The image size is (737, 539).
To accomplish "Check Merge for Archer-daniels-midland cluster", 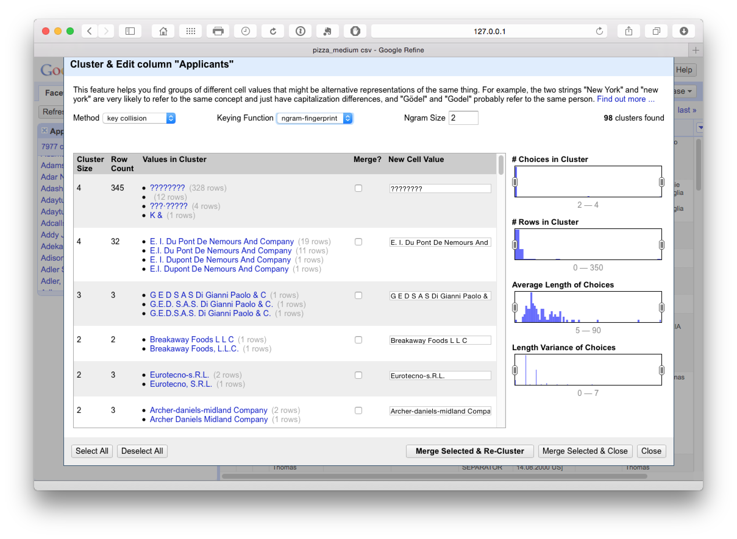I will pyautogui.click(x=358, y=410).
